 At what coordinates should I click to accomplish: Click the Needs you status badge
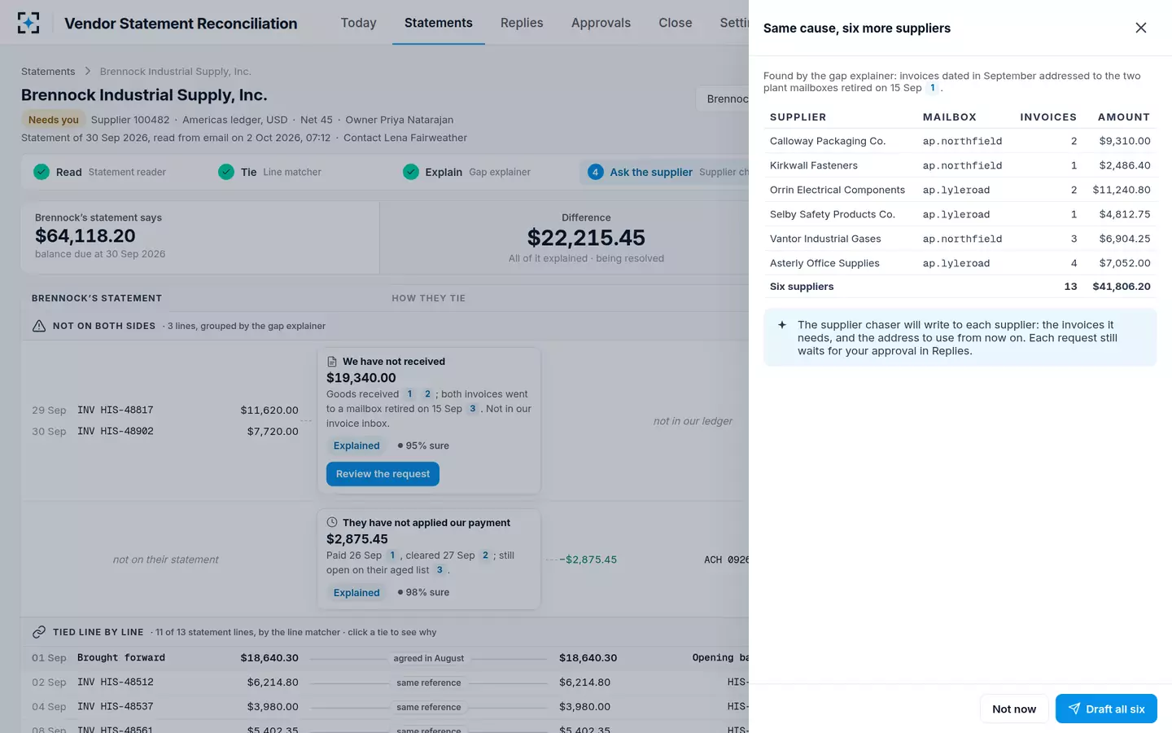(54, 120)
